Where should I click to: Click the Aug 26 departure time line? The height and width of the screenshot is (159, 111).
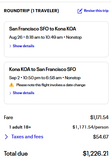pos(45,37)
